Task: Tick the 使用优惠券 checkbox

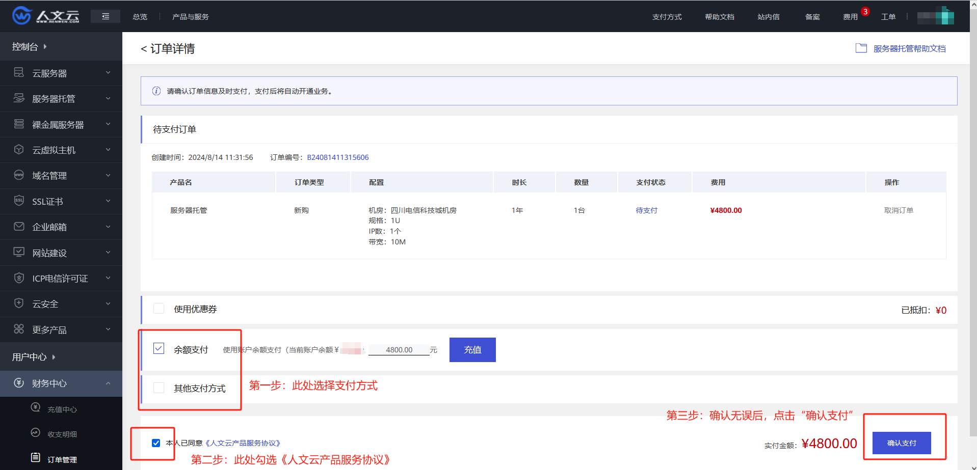Action: (159, 309)
